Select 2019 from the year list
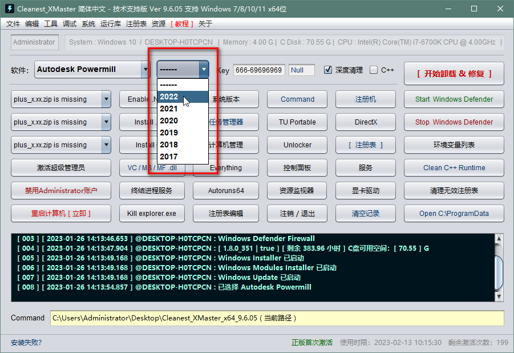514x353 pixels. pos(183,133)
